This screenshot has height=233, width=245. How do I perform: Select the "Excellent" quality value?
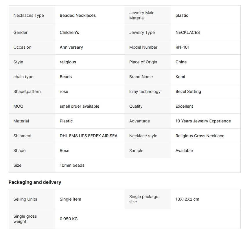click(184, 106)
